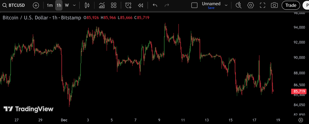309x124 pixels.
Task: Expand the timeframe interval dropdown chevron
Action: 74,5
